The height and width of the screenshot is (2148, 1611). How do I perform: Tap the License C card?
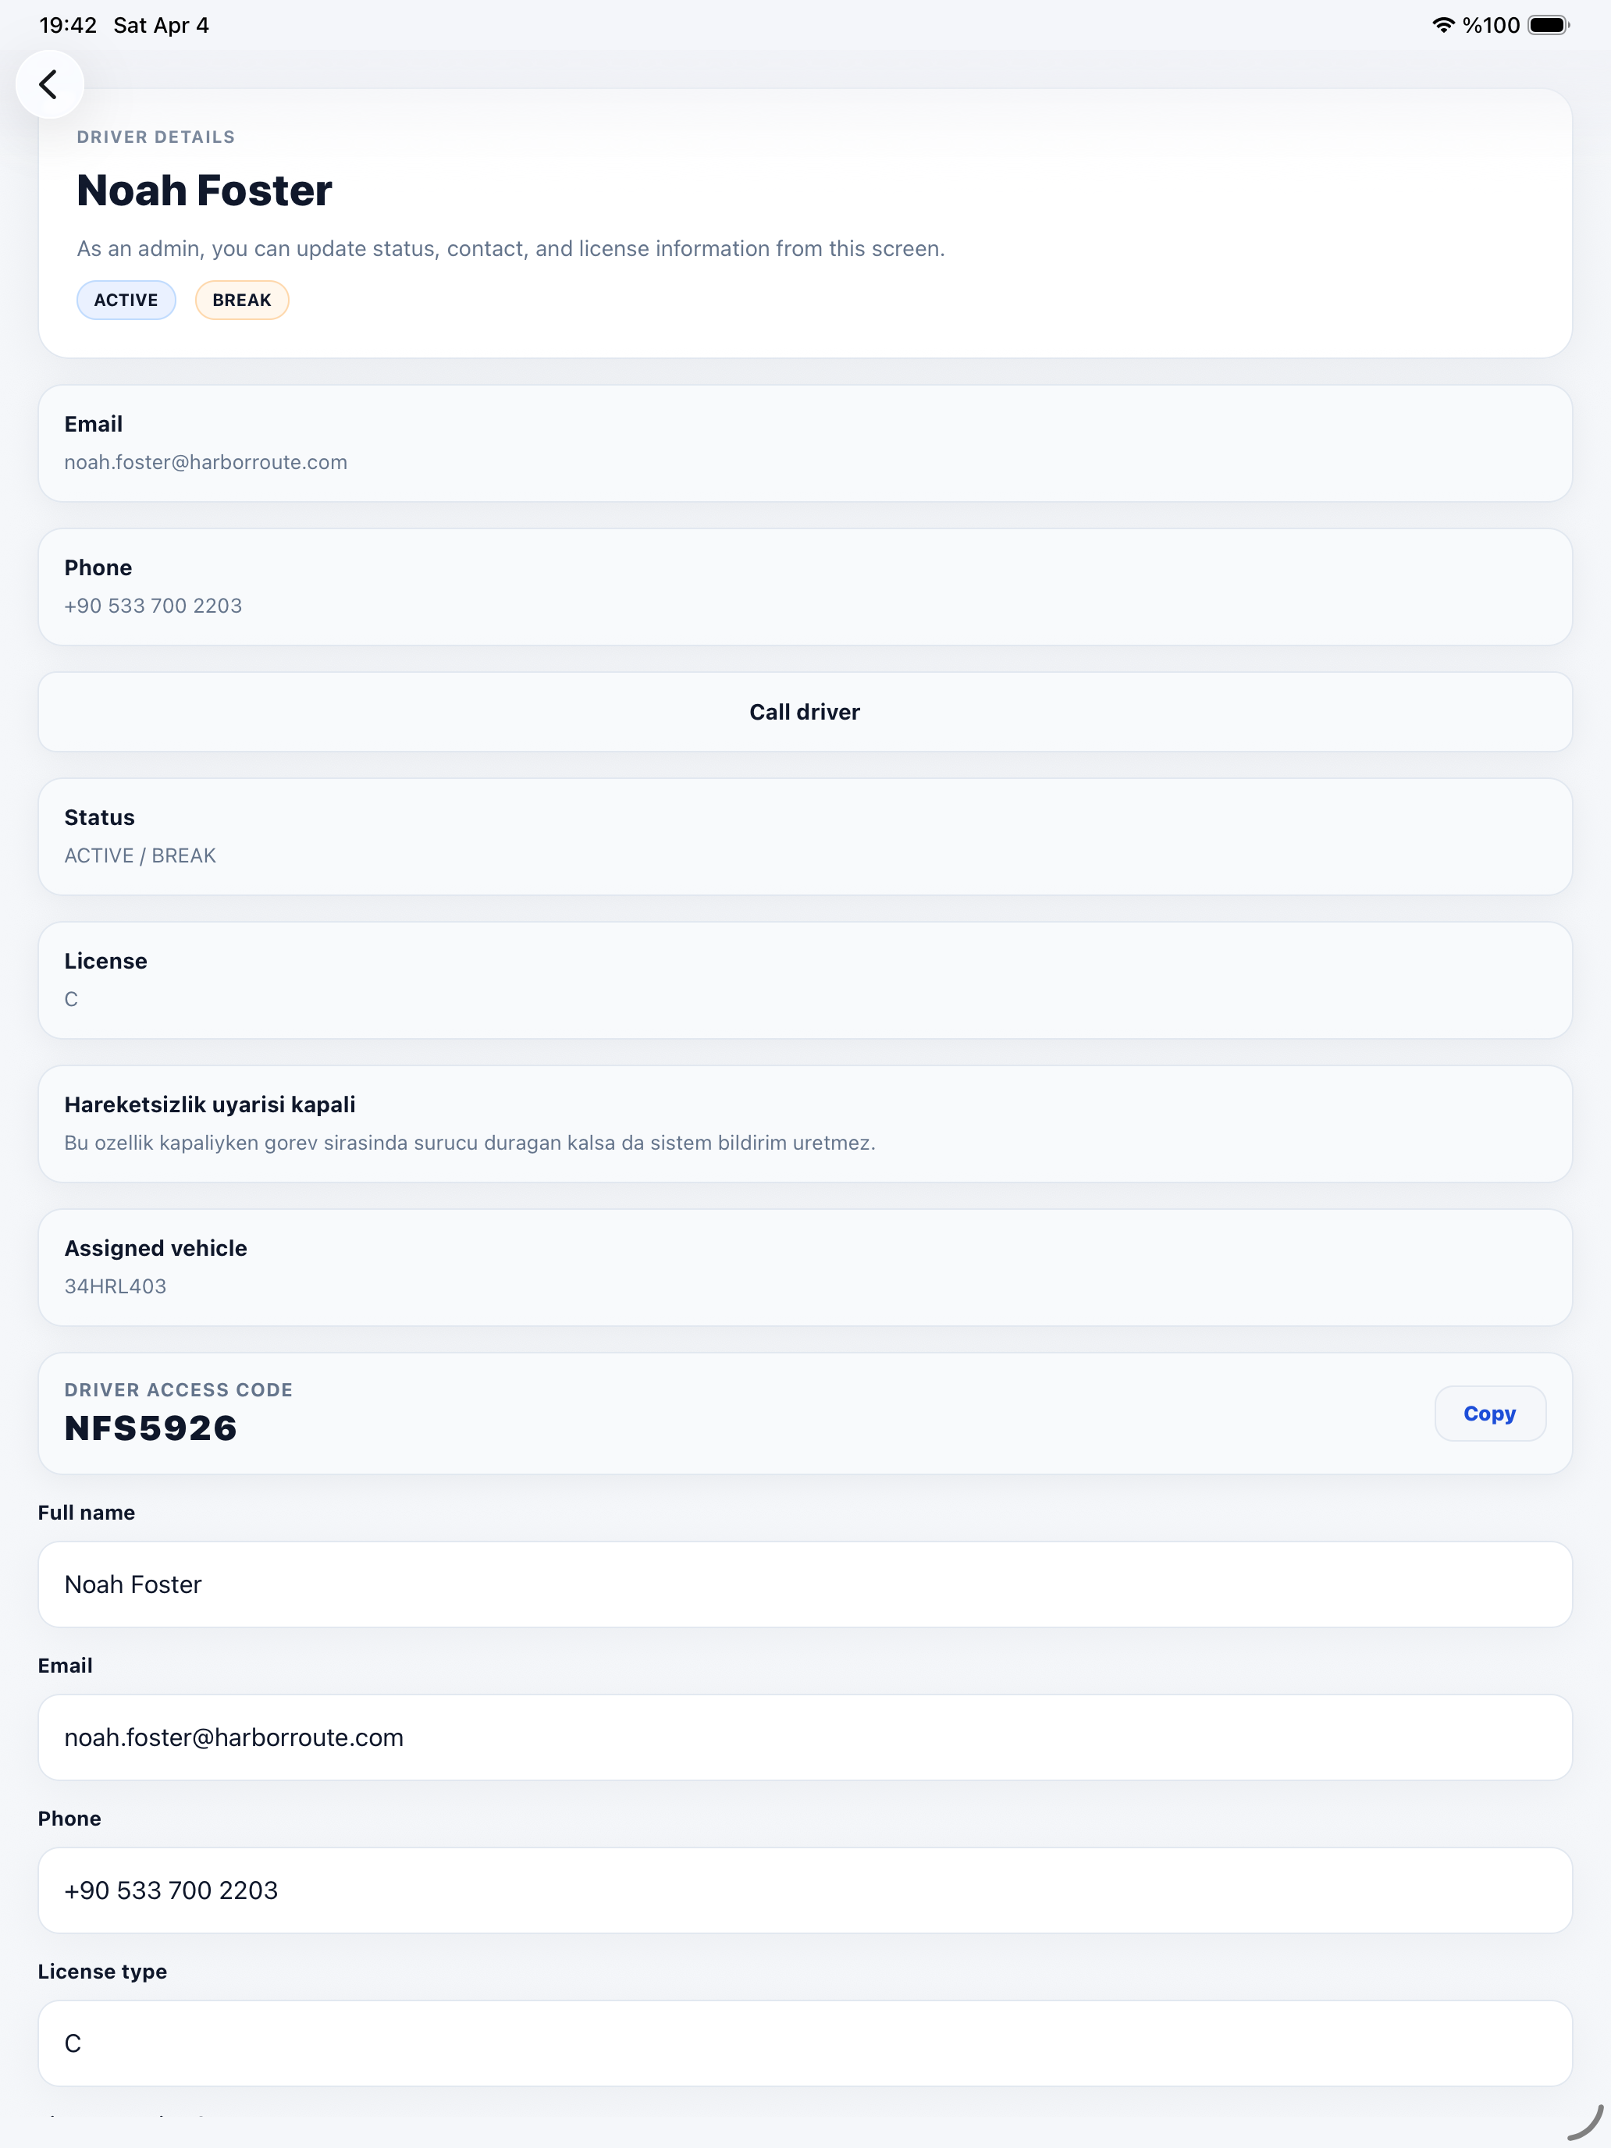(805, 981)
